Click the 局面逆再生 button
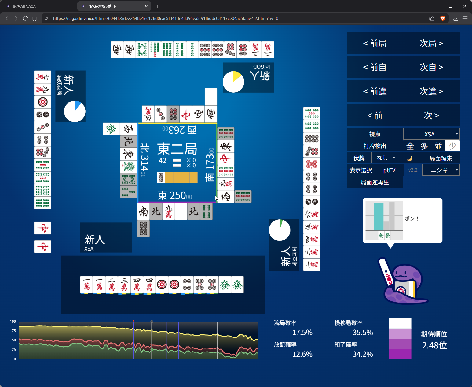Screen dimensions: 472x387 coord(375,182)
